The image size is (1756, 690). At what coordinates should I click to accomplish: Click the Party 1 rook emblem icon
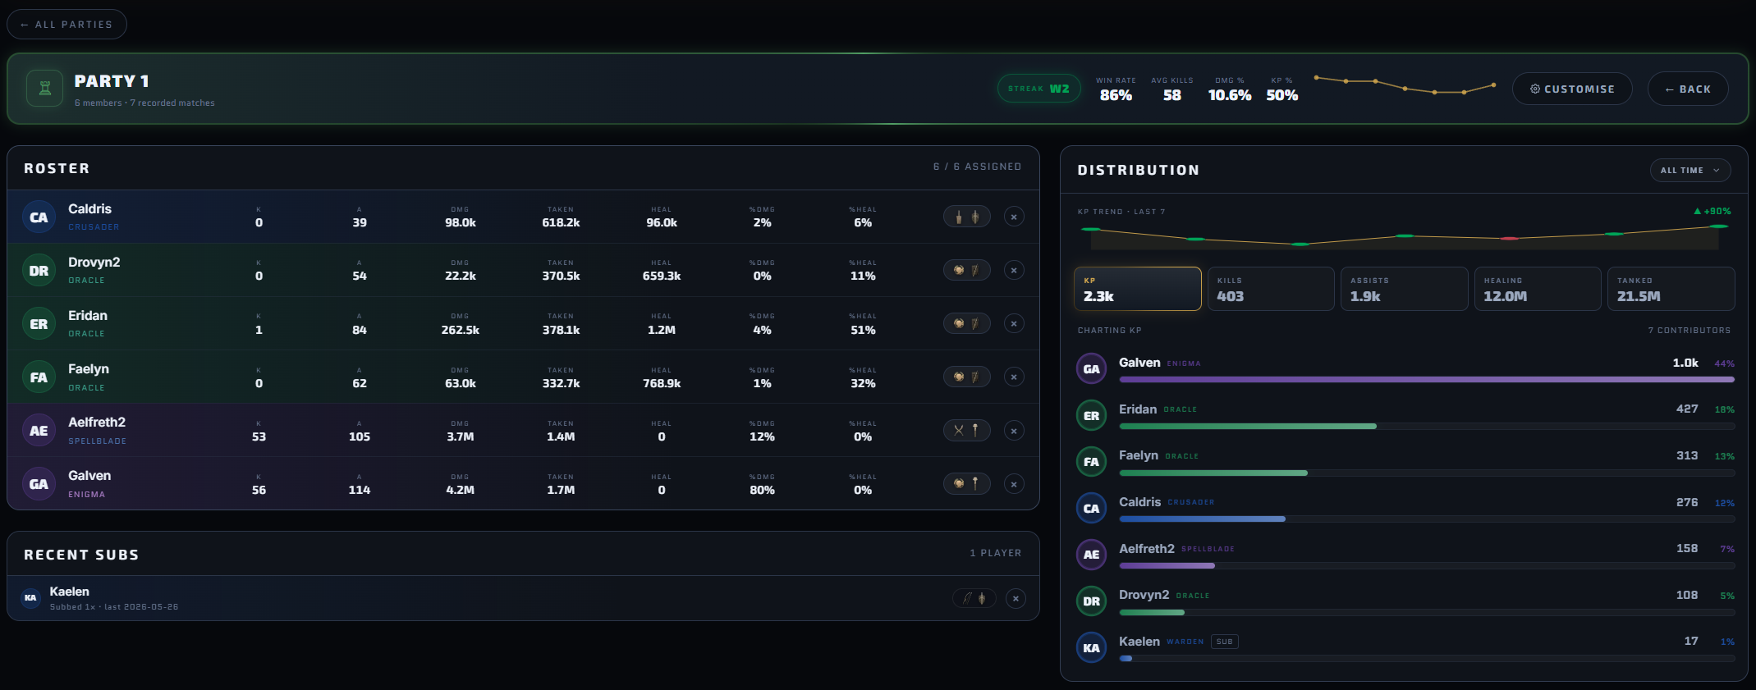[45, 89]
